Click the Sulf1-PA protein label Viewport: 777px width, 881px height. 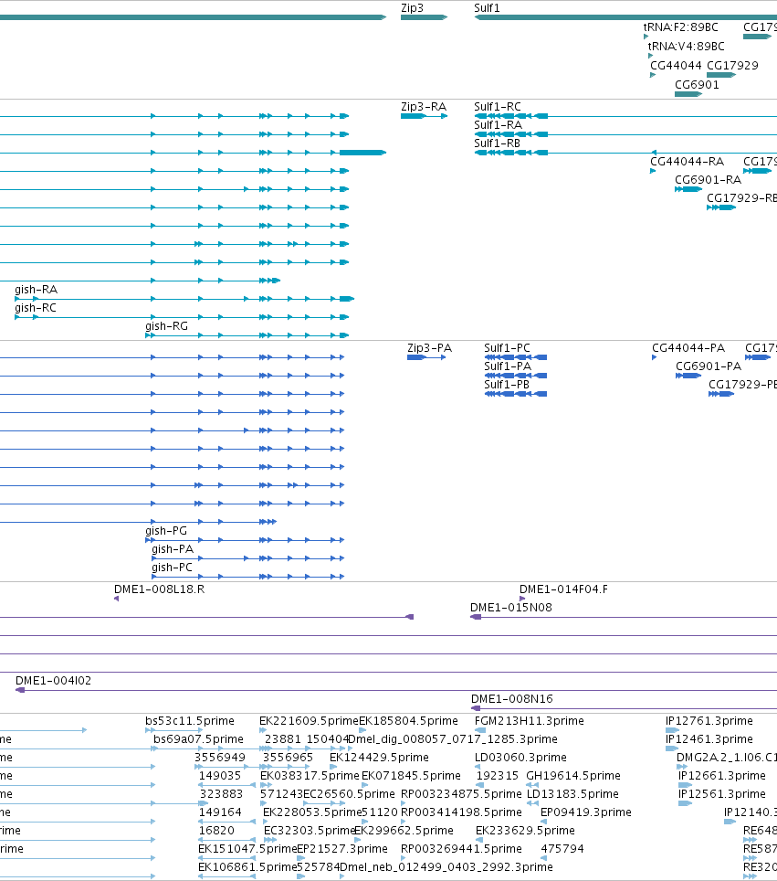click(x=508, y=366)
